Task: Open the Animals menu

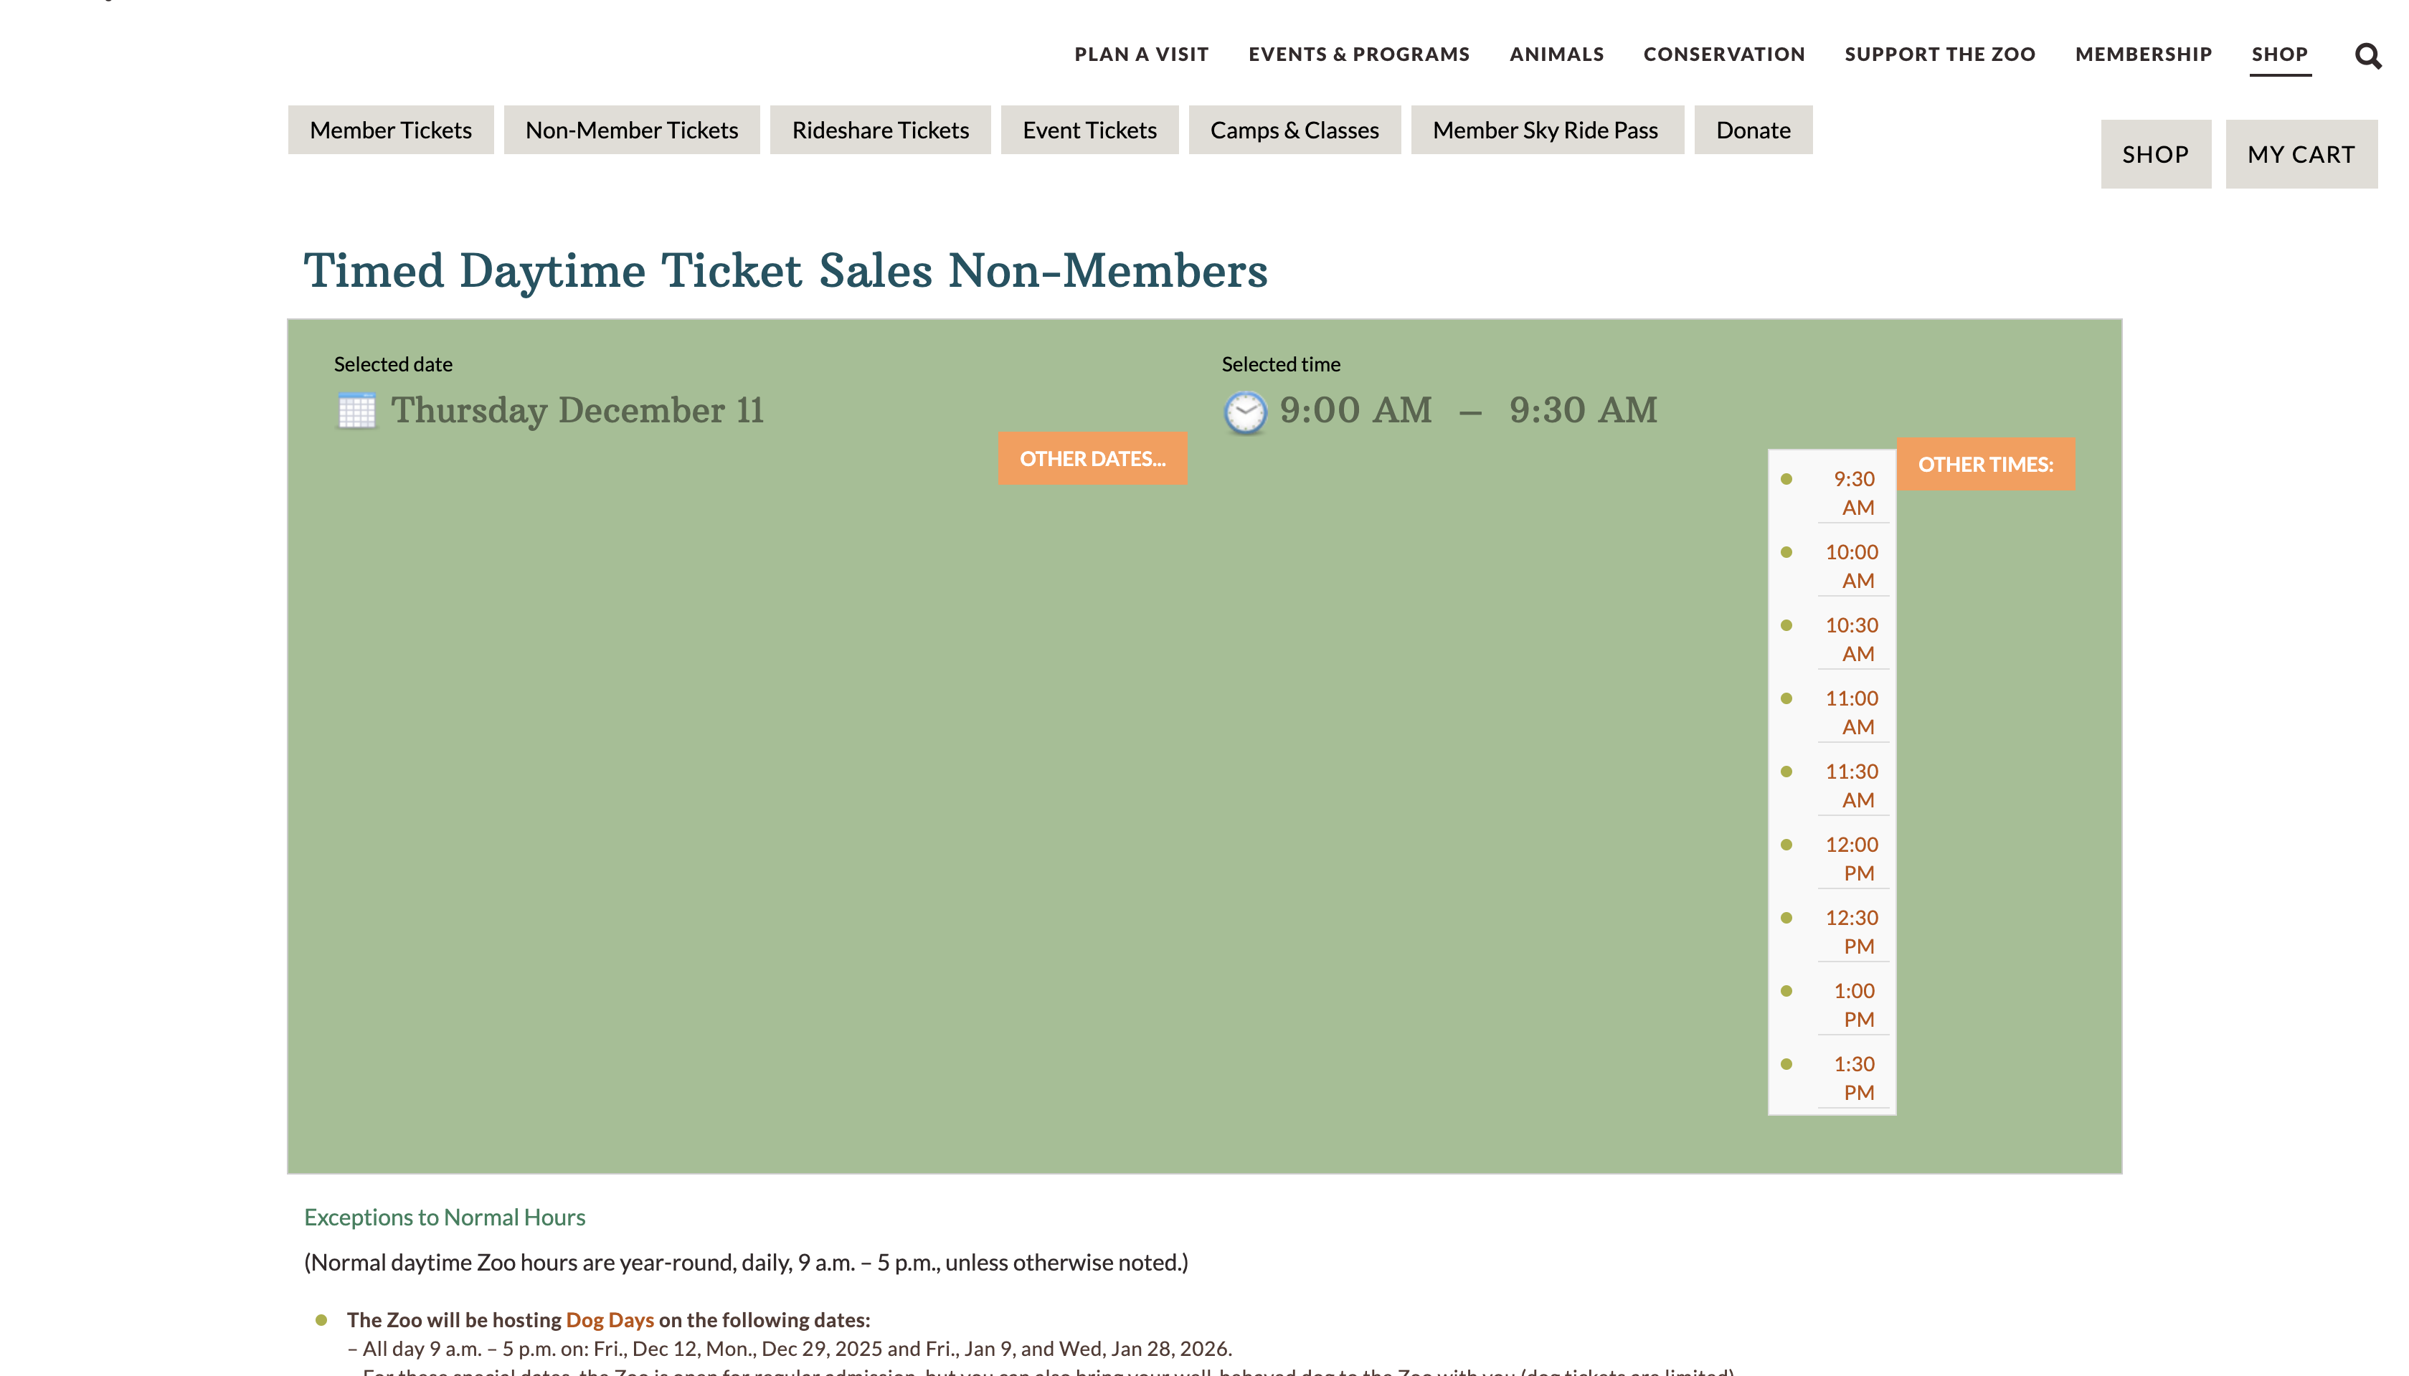Action: (1556, 54)
